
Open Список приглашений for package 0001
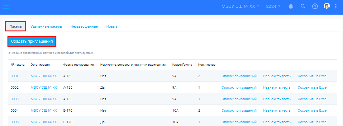[x=239, y=76]
